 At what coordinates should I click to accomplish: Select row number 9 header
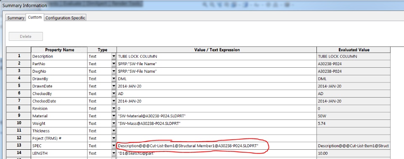tap(19, 116)
